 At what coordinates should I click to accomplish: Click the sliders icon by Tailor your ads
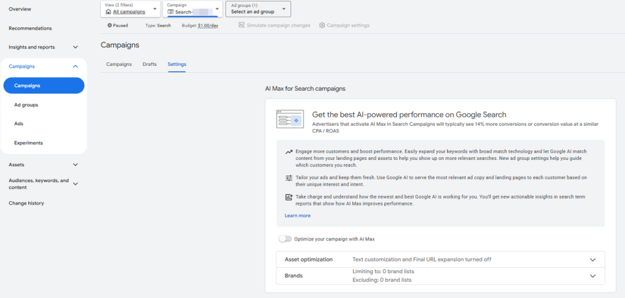tap(289, 178)
